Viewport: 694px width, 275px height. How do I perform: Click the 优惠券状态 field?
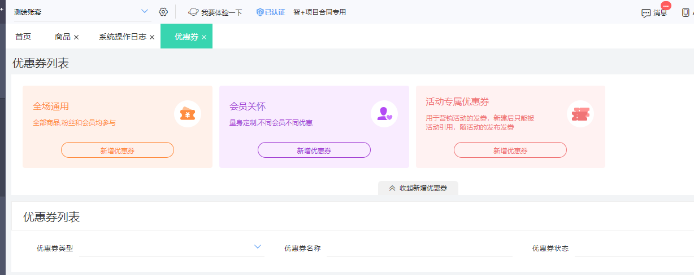coord(634,248)
